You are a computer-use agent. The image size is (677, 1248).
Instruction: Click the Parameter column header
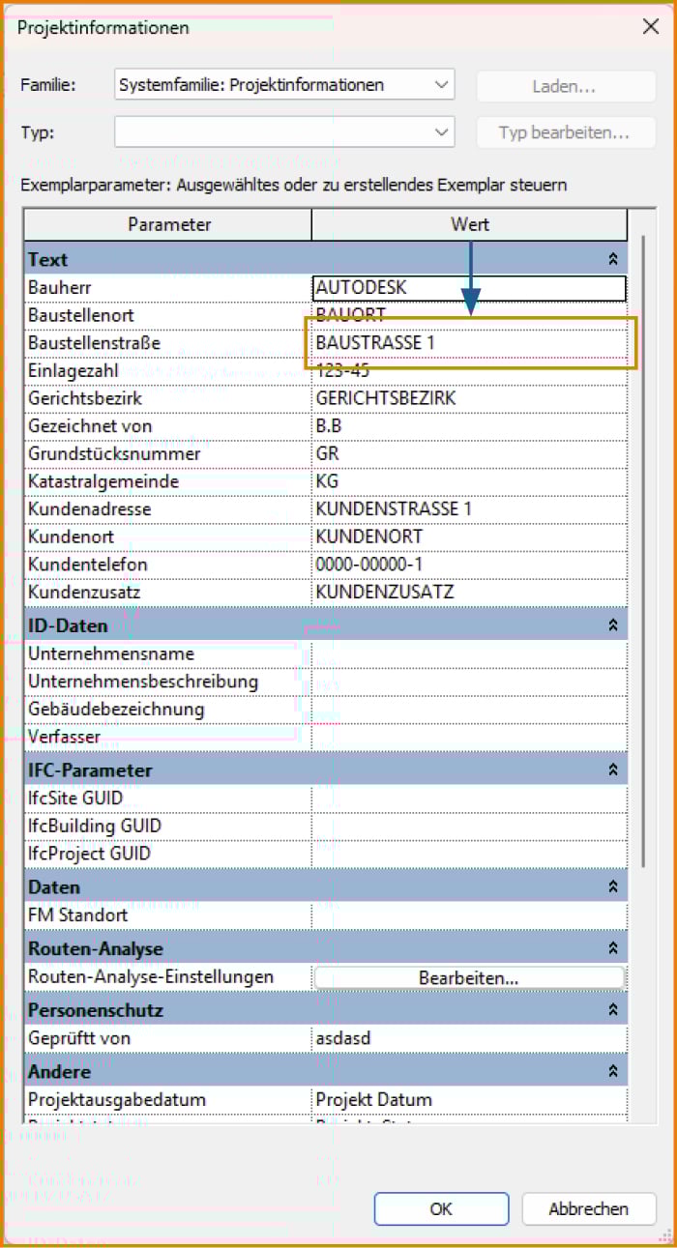click(168, 224)
